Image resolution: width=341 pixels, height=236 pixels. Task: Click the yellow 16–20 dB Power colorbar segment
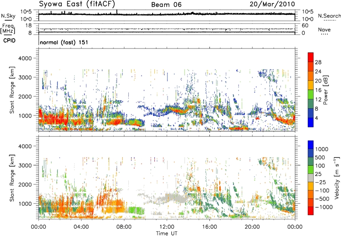[x=311, y=85]
